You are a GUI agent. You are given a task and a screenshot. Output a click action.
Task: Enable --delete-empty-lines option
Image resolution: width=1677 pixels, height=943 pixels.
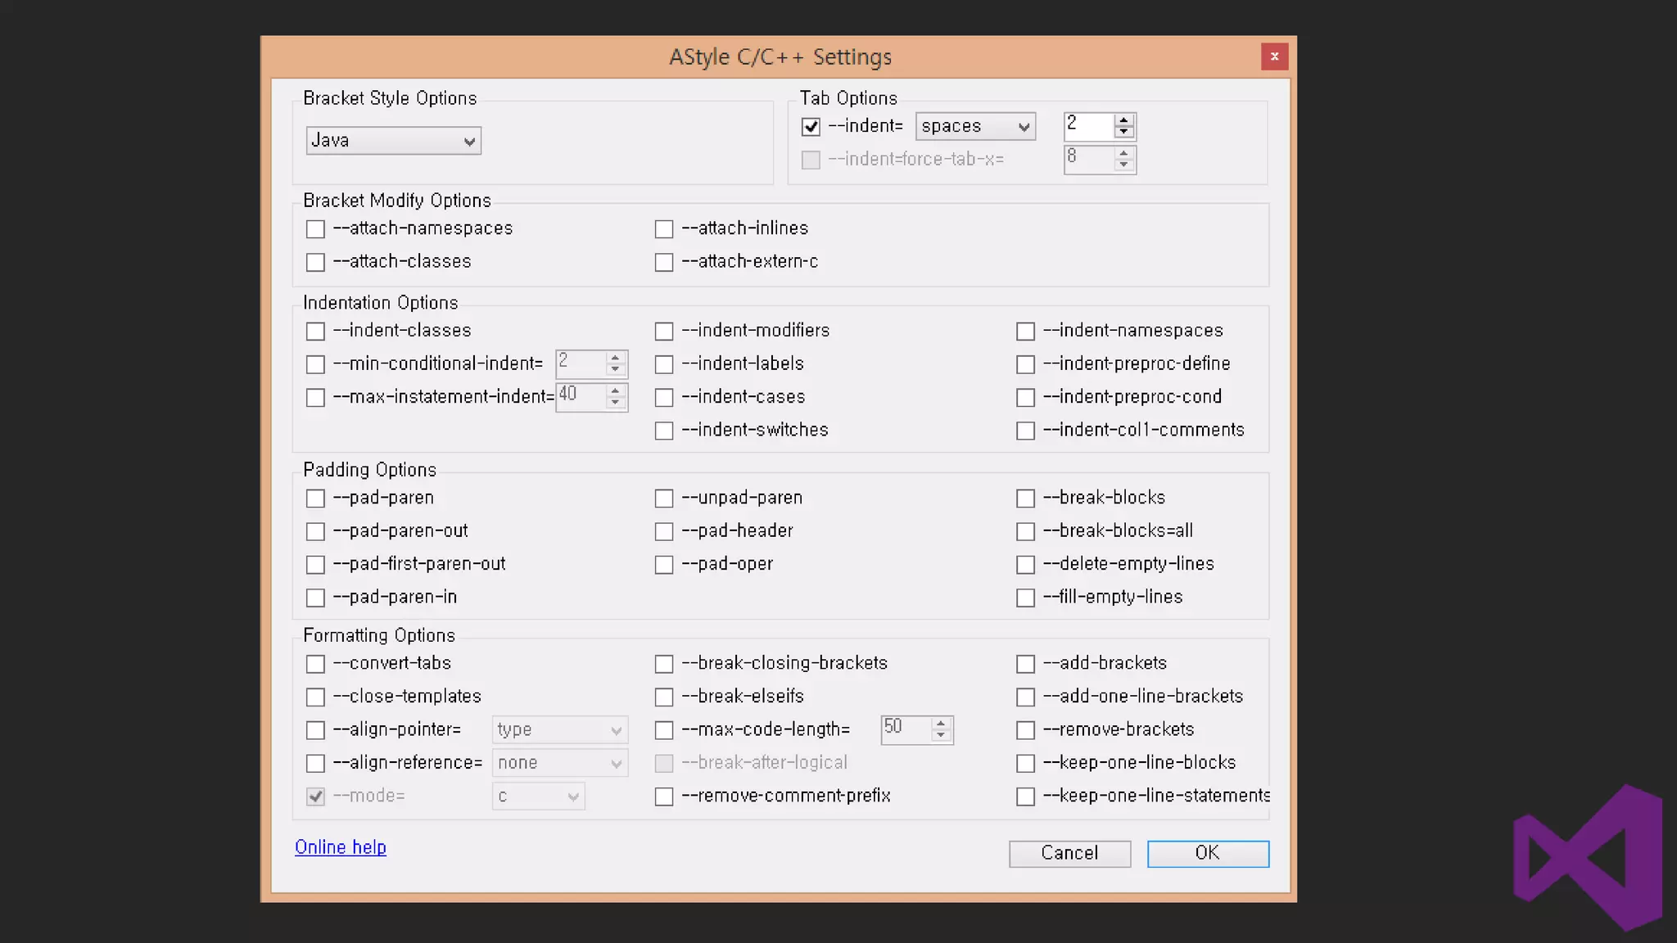[1025, 565]
